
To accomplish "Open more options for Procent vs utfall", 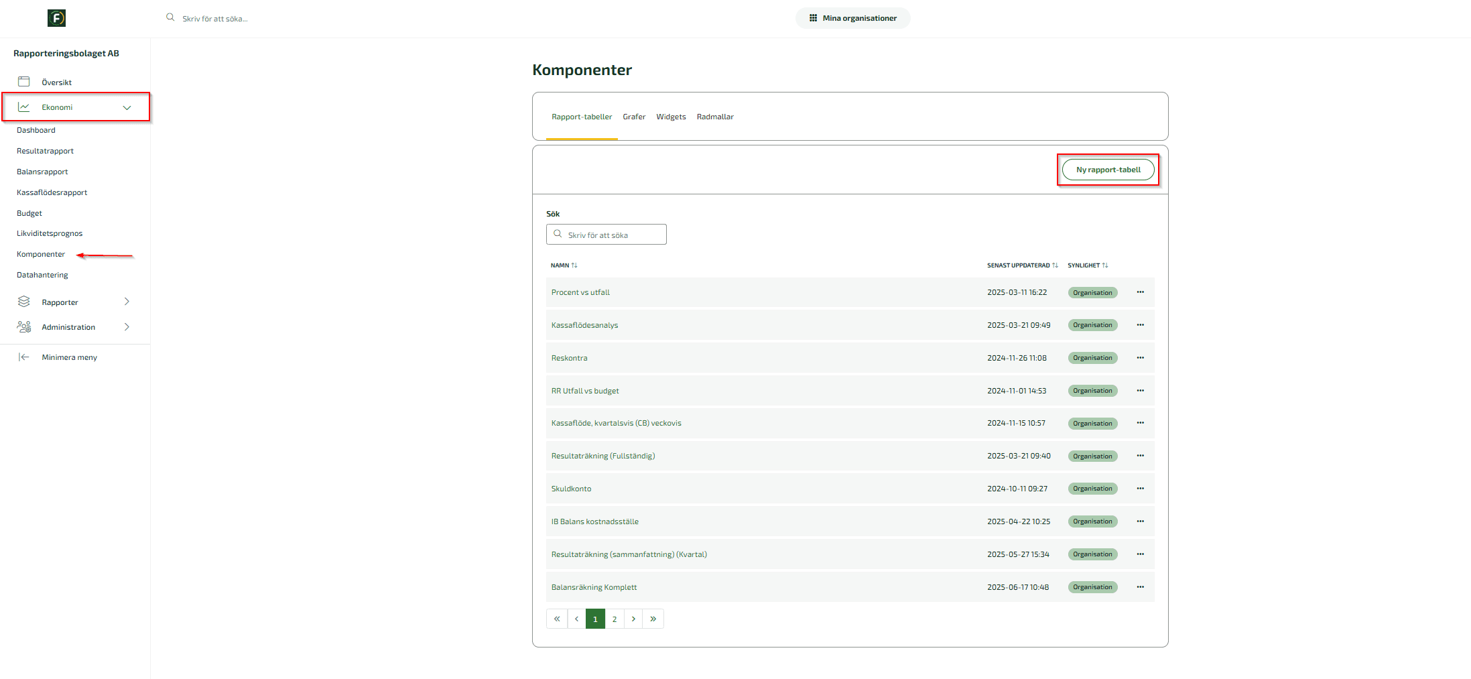I will click(x=1141, y=292).
